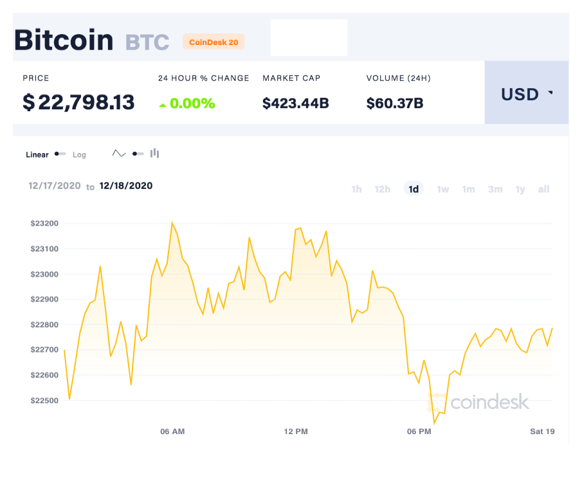Show the all-time chart range
The width and height of the screenshot is (582, 483).
click(x=544, y=189)
